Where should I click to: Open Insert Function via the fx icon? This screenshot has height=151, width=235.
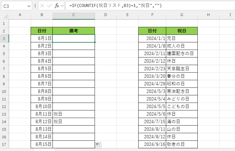coord(57,6)
